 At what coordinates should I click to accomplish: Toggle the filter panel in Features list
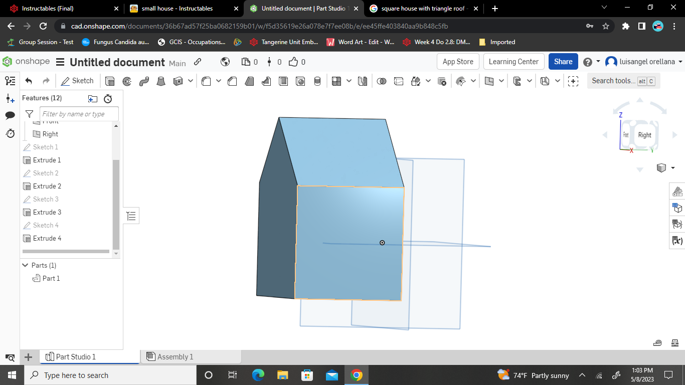coord(29,114)
